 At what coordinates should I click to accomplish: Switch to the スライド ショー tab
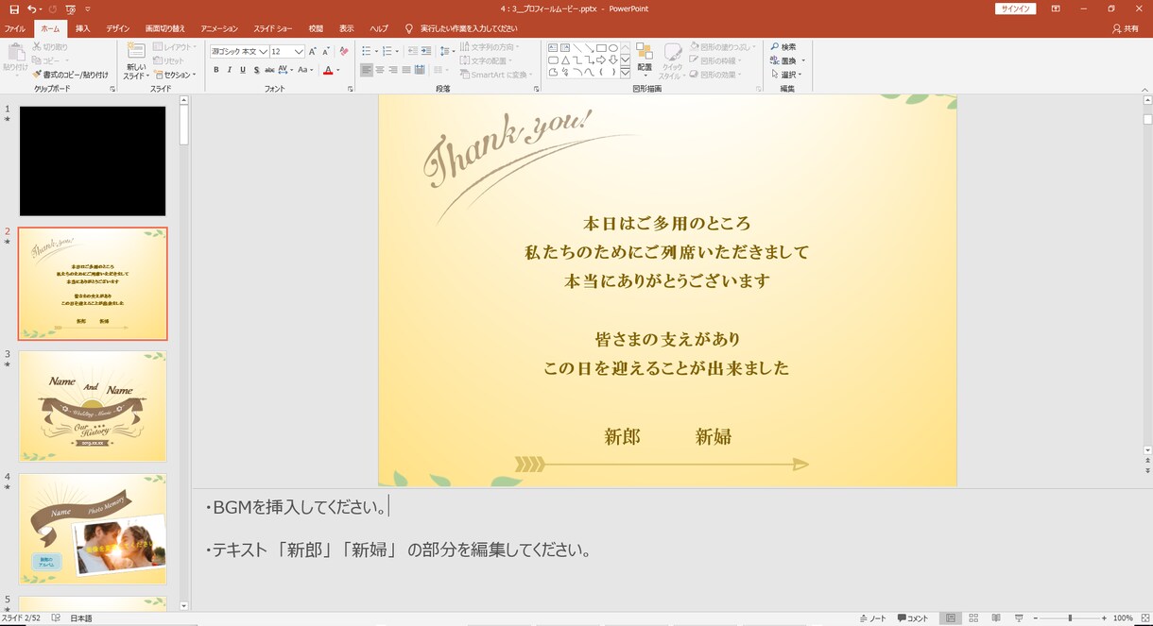pyautogui.click(x=275, y=28)
